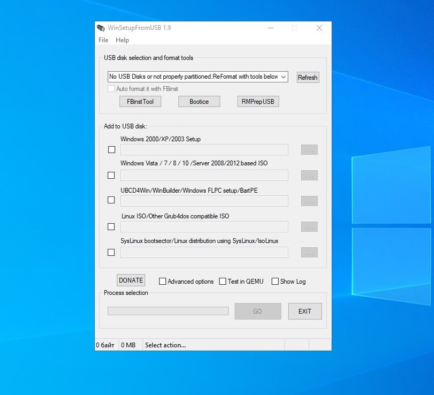Click 'Select action...' status text
434x395 pixels.
coord(165,345)
